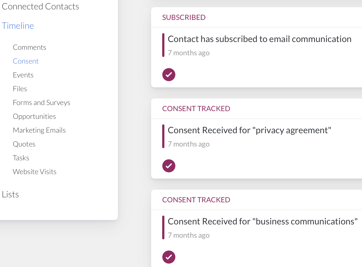Select Marketing Emails filter
This screenshot has height=267, width=362.
tap(39, 130)
